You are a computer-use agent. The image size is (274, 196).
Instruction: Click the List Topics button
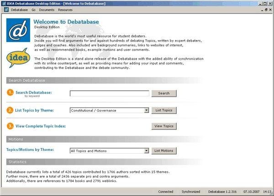(164, 110)
